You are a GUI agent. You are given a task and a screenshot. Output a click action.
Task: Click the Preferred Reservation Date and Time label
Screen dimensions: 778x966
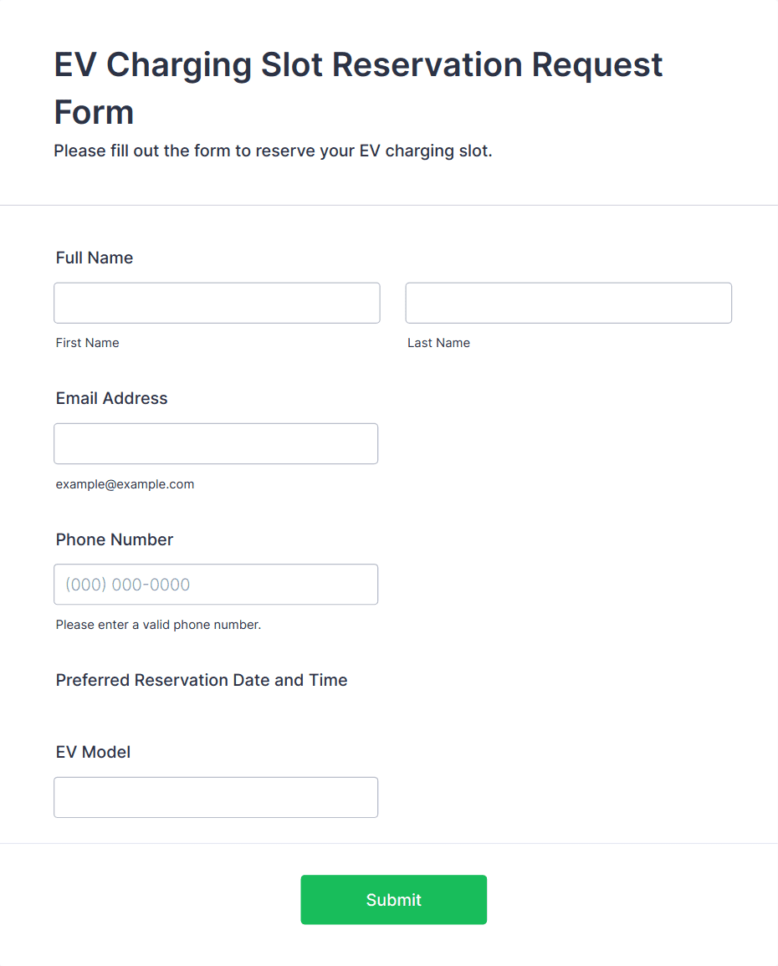click(x=202, y=680)
